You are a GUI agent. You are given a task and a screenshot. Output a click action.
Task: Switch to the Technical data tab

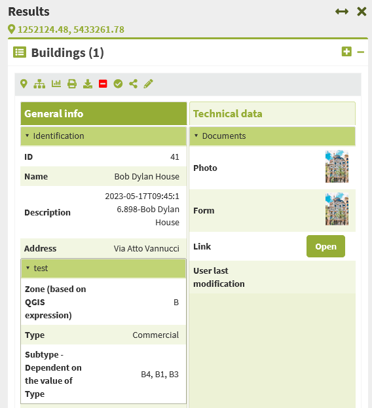[272, 114]
